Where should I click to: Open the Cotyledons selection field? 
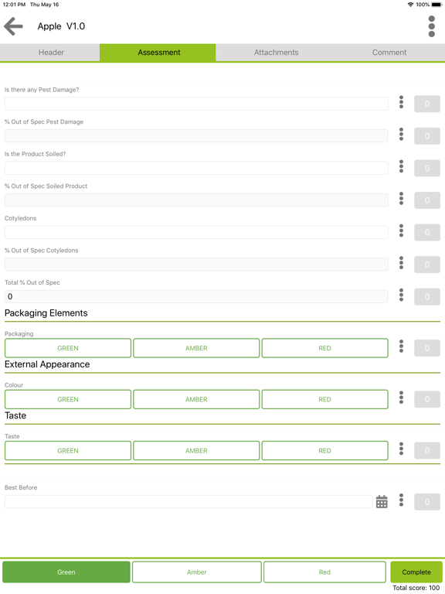click(x=196, y=232)
